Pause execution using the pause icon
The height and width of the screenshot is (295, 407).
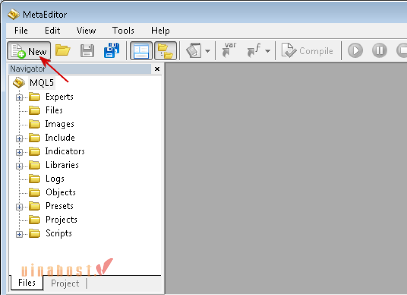[379, 50]
